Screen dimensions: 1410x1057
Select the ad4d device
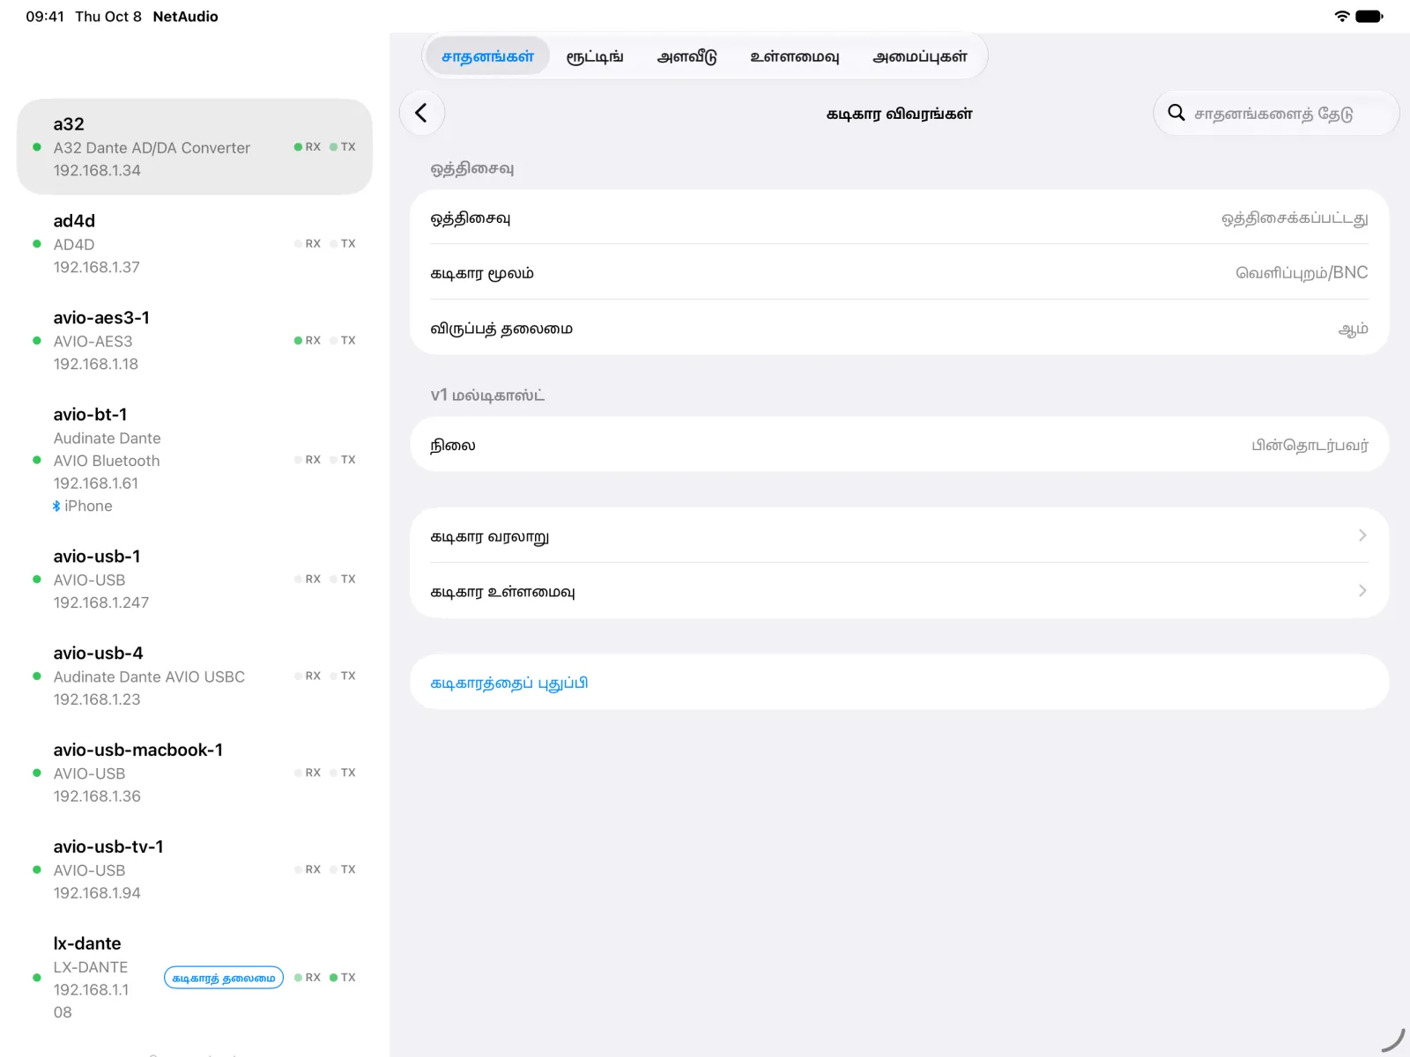click(195, 244)
